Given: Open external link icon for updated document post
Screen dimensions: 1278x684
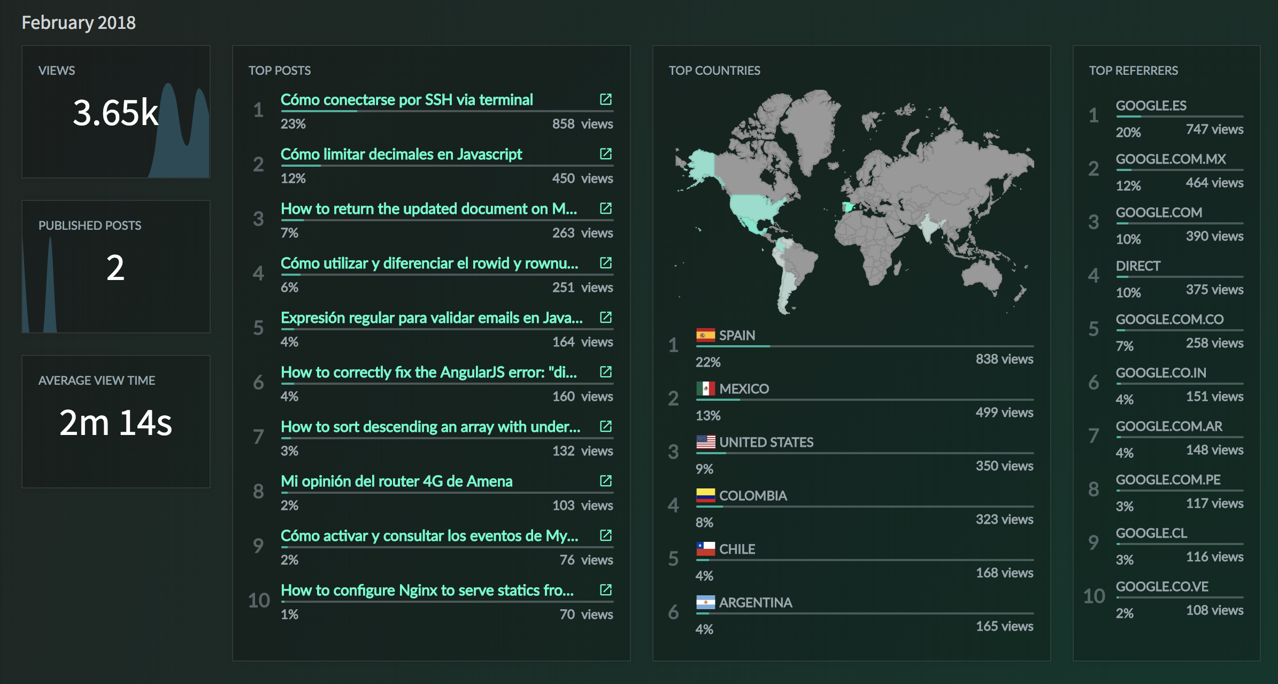Looking at the screenshot, I should [605, 208].
